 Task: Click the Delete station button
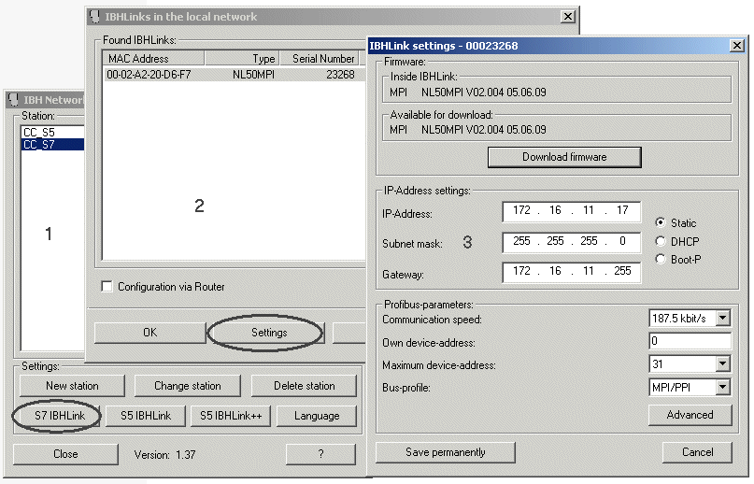coord(305,386)
